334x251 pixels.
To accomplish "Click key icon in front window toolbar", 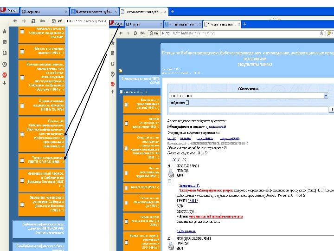I will point(142,33).
